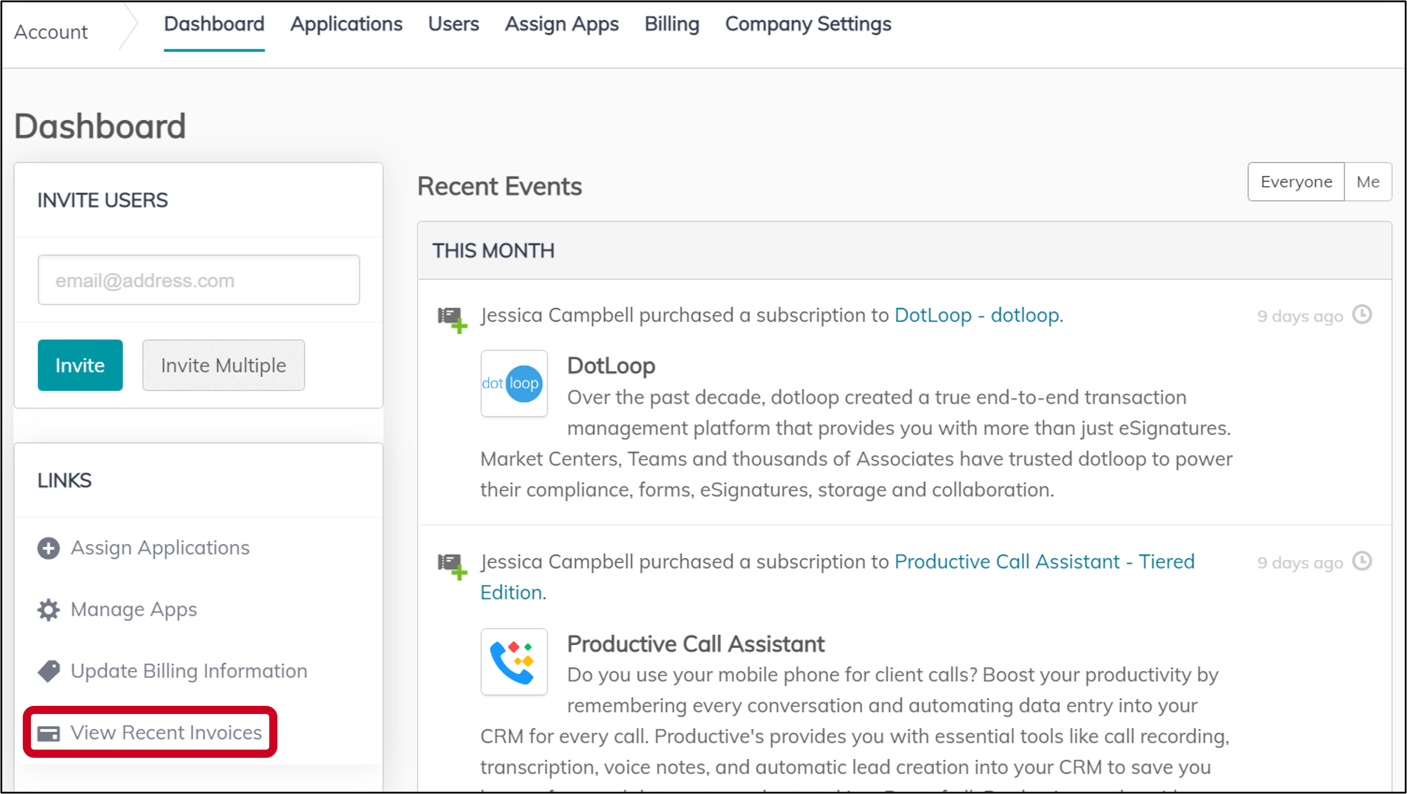Screen dimensions: 1407x794
Task: Open Update Billing Information link
Action: [189, 671]
